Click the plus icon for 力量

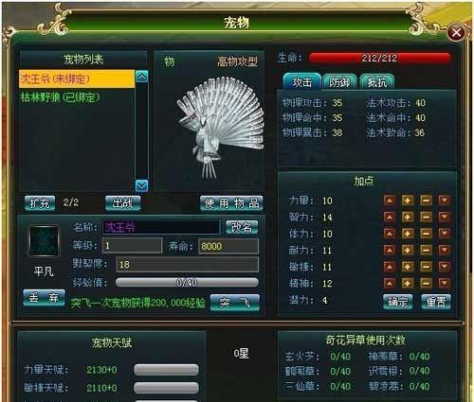[x=408, y=201]
